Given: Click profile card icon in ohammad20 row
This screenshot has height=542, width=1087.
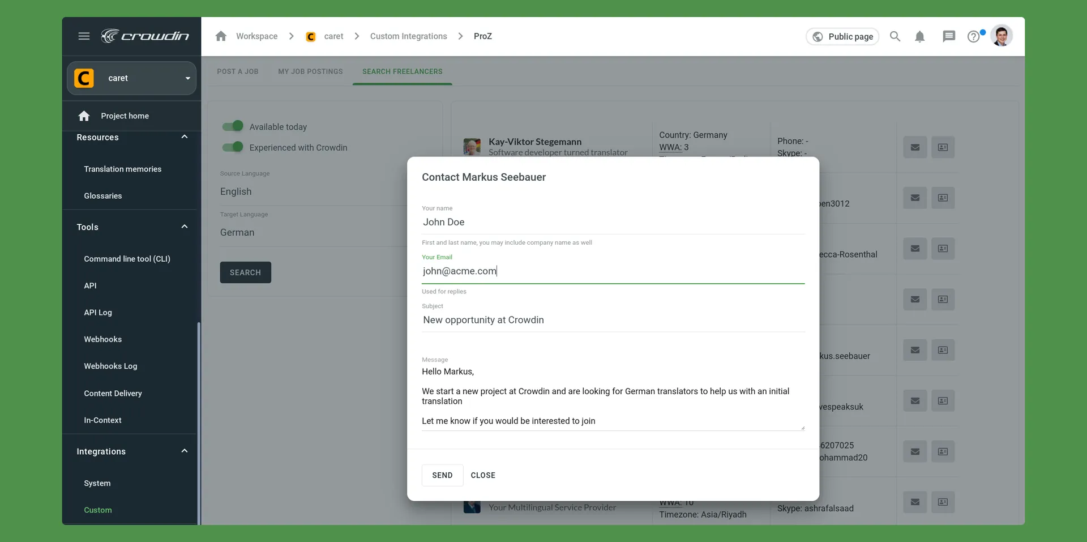Looking at the screenshot, I should point(943,451).
